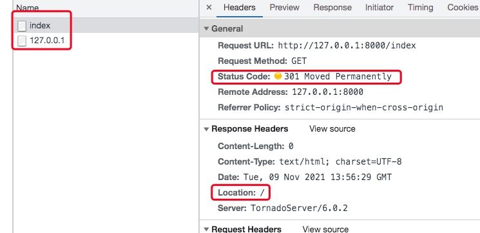The height and width of the screenshot is (233, 480).
Task: Switch to the Preview tab
Action: tap(284, 7)
